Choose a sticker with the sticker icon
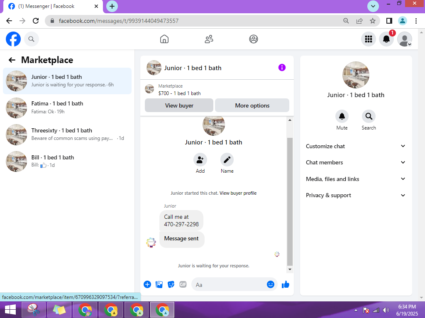Screen dimensions: 425x318 (x=171, y=284)
